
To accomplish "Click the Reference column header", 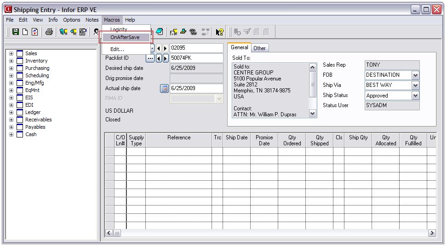I will (179, 140).
